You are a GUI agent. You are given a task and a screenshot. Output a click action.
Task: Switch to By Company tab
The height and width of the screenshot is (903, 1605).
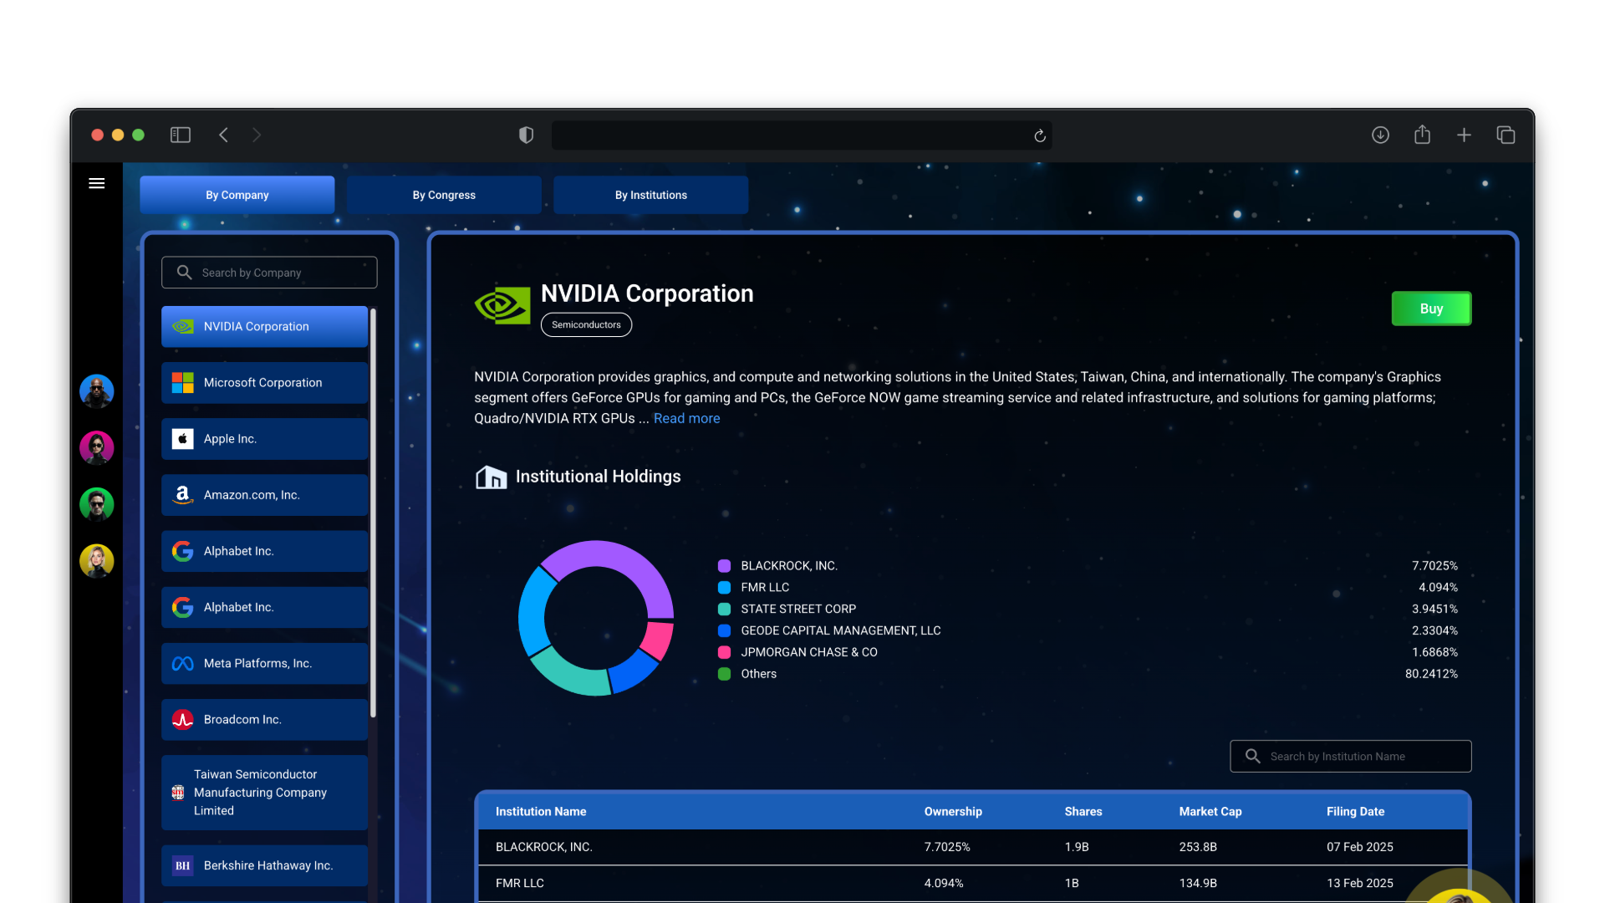pos(237,195)
